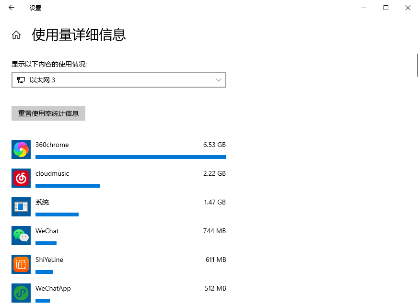Click the orange ShiYeLine app icon

point(21,264)
